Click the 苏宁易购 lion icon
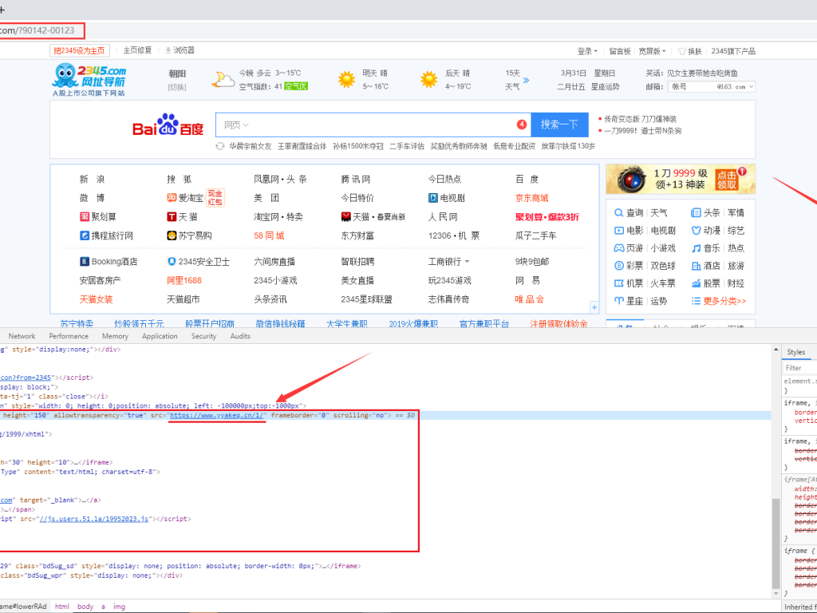This screenshot has height=613, width=817. (x=172, y=235)
